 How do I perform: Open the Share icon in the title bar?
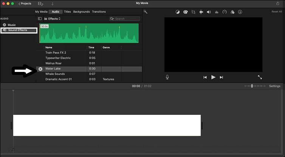pos(277,3)
